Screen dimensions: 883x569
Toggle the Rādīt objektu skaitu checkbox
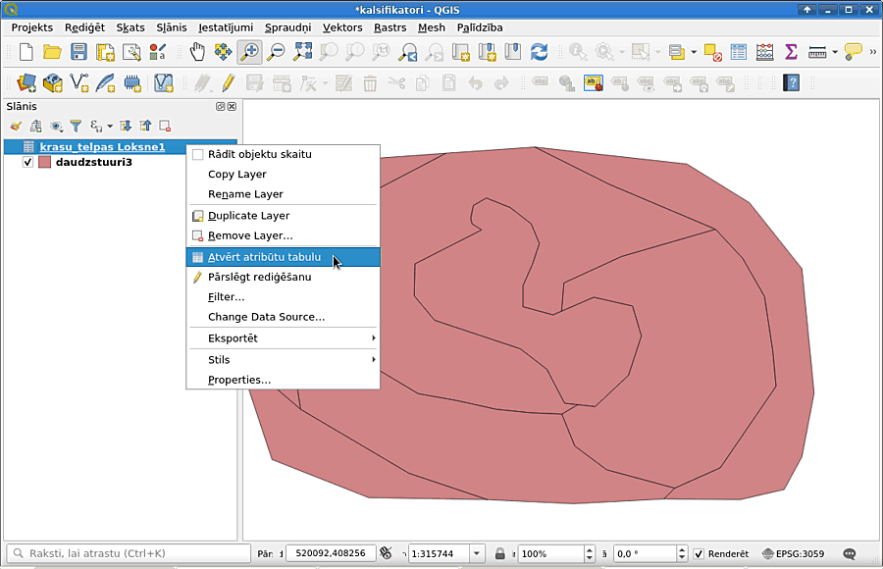point(197,154)
